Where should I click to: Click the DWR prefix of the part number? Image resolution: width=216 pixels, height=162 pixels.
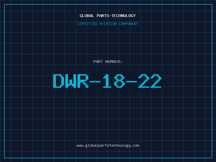tap(71, 81)
